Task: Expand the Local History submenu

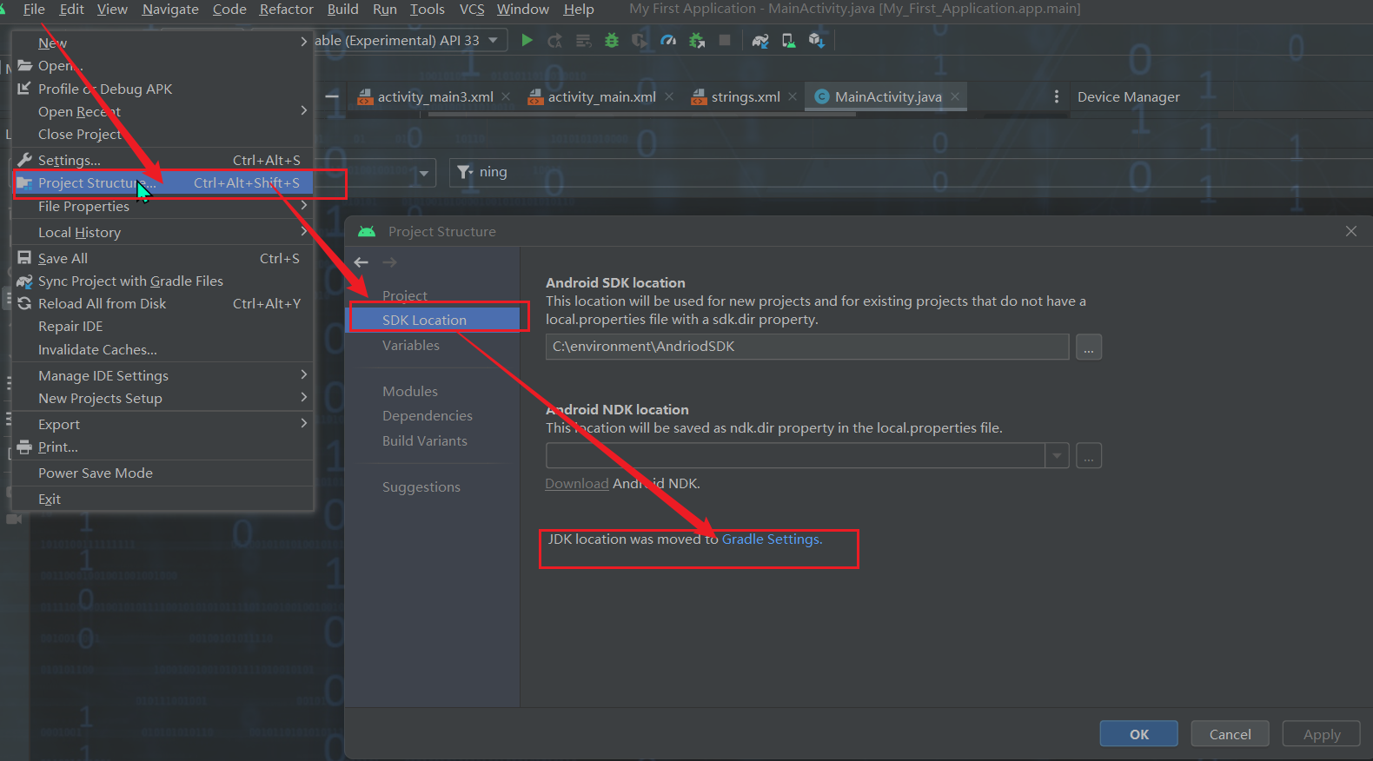Action: 303,232
